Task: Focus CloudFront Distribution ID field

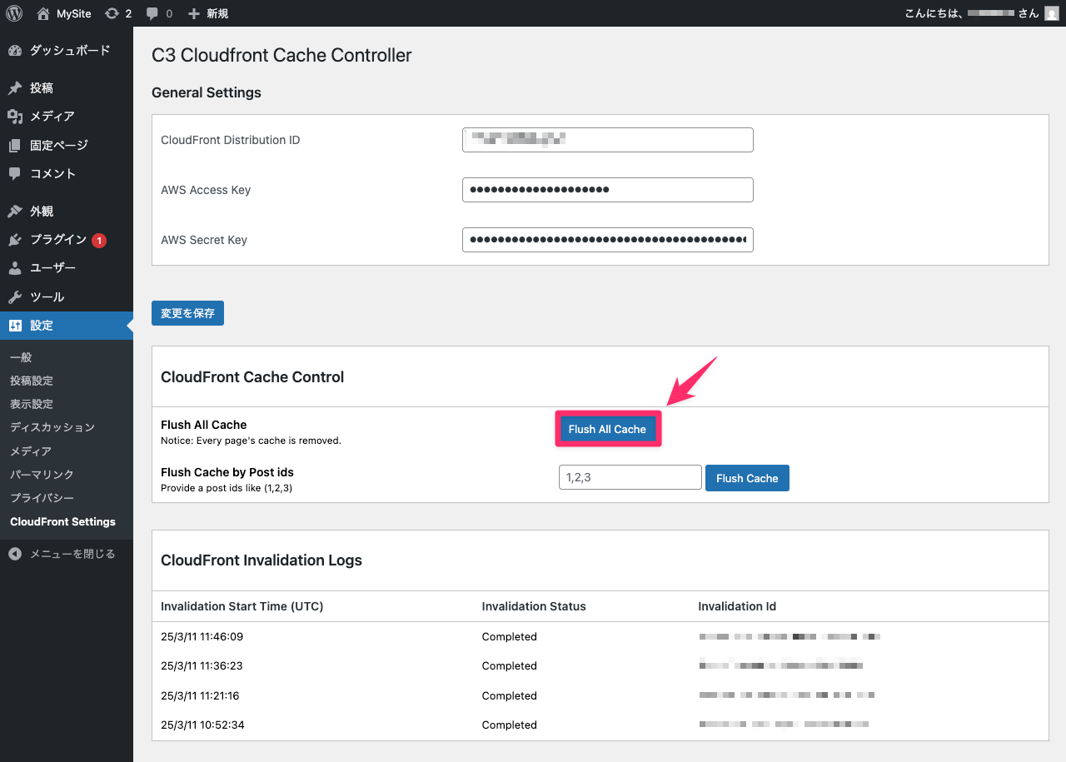Action: pos(608,140)
